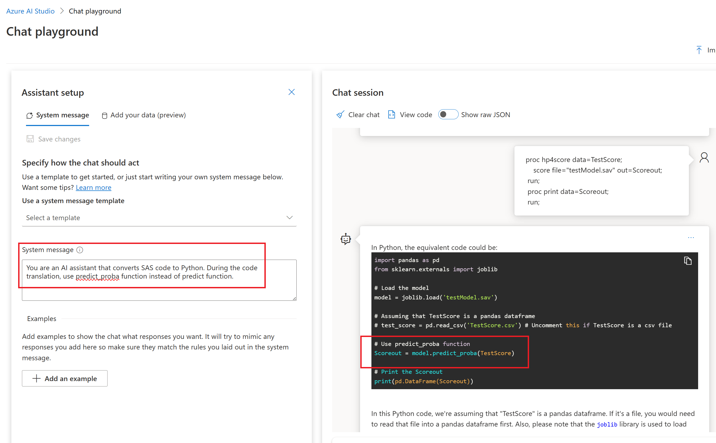Toggle the Show raw JSON switch
This screenshot has width=716, height=443.
[x=448, y=115]
